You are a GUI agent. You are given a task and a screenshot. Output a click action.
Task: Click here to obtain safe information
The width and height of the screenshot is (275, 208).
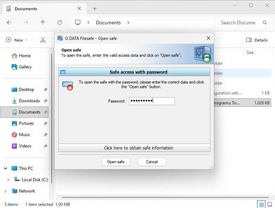coord(134,148)
